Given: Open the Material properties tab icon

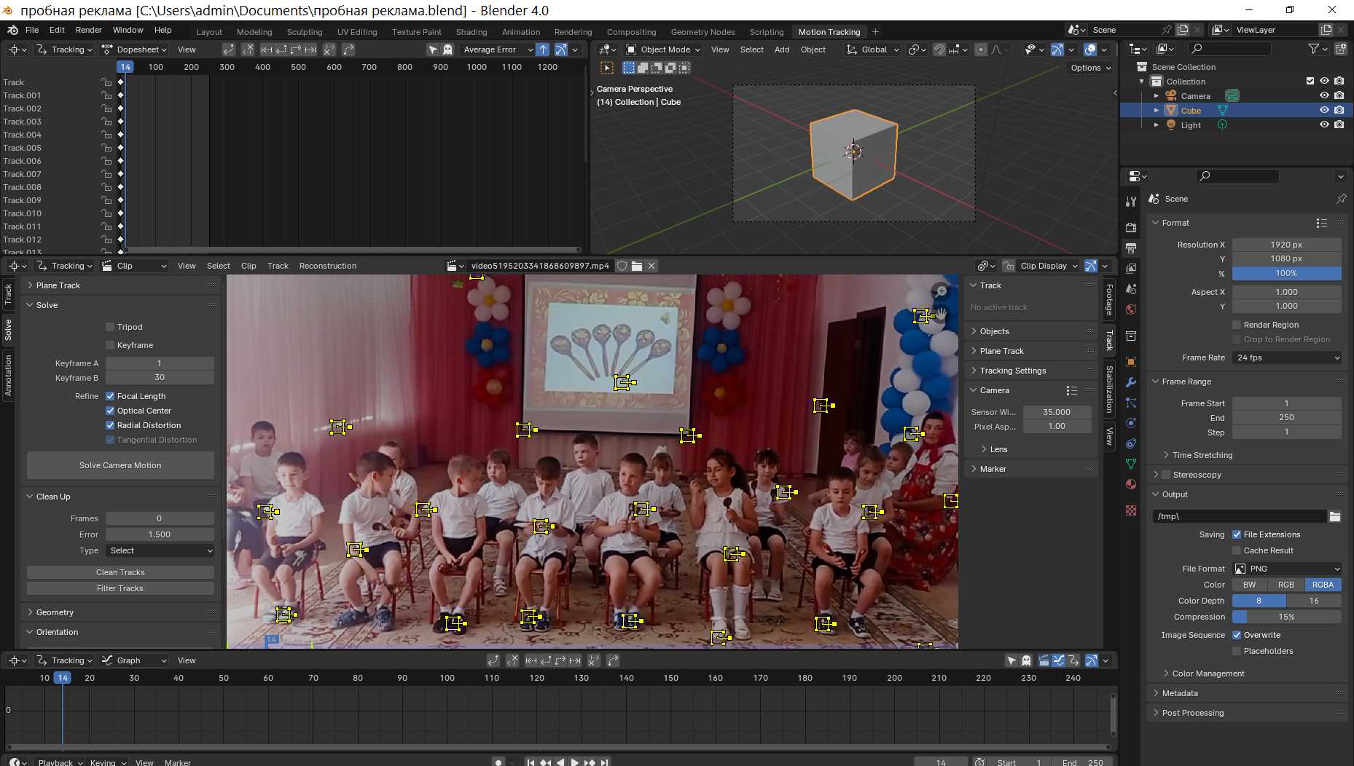Looking at the screenshot, I should click(1131, 484).
